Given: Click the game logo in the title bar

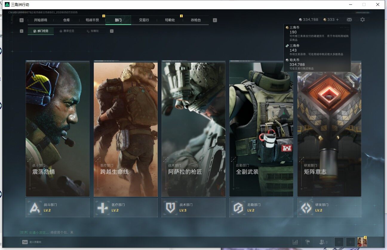Looking at the screenshot, I should click(x=7, y=4).
